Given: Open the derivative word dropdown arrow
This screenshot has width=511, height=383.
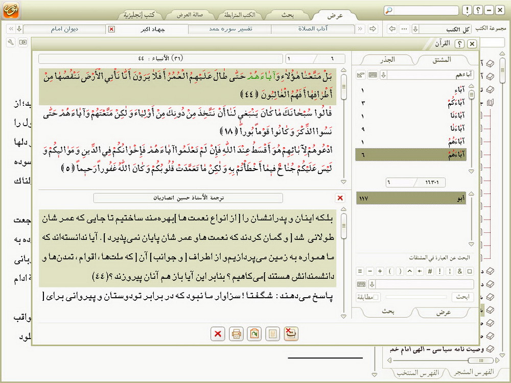Looking at the screenshot, I should click(384, 75).
